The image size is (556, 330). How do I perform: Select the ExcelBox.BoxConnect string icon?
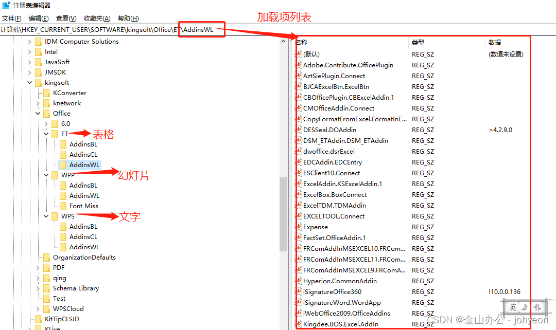(x=299, y=195)
